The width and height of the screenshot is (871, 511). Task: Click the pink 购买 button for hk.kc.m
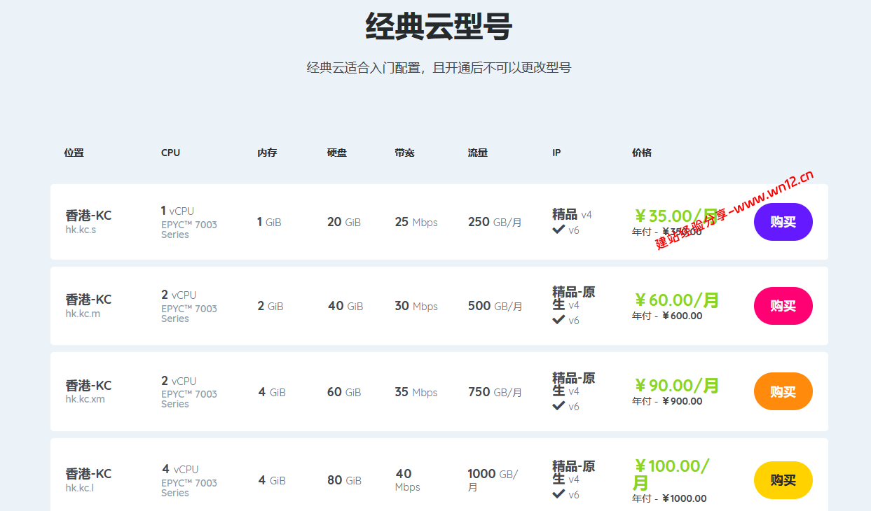(x=783, y=306)
